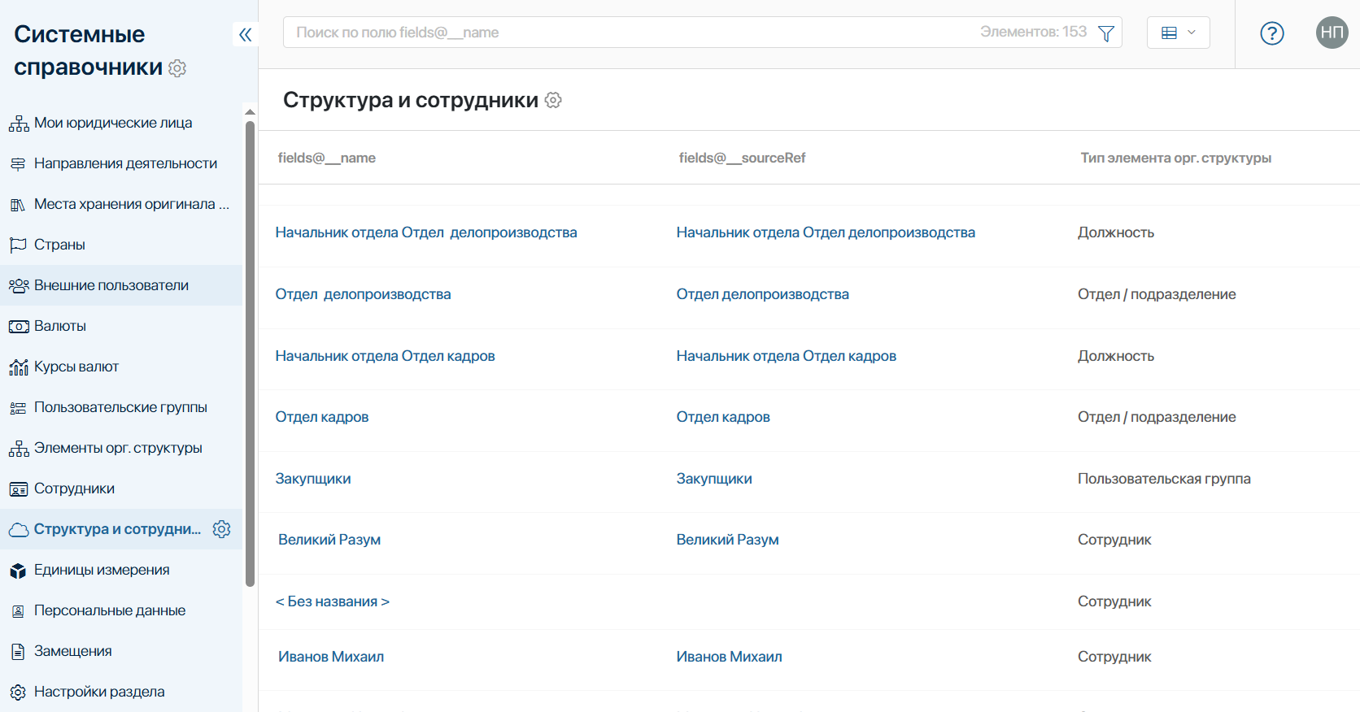1360x712 pixels.
Task: Click the Курсы валют chart icon
Action: [x=18, y=367]
